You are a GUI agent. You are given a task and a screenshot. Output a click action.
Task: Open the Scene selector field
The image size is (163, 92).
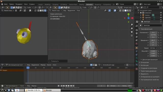pos(127,4)
